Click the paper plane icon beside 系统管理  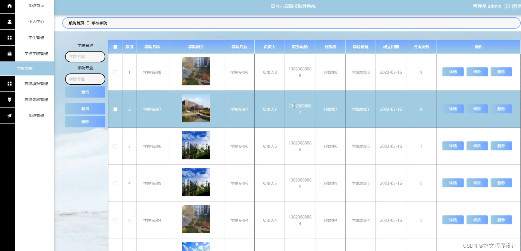point(10,115)
